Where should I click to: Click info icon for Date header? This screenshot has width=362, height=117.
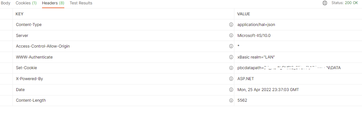pyautogui.click(x=231, y=89)
